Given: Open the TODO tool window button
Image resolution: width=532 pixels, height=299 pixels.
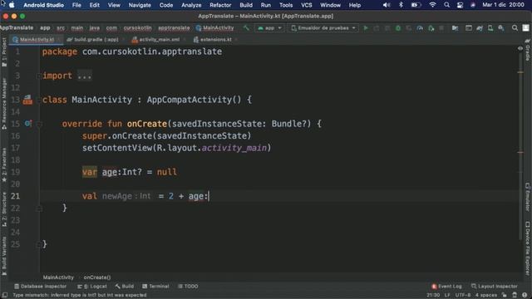Looking at the screenshot, I should click(x=188, y=287).
